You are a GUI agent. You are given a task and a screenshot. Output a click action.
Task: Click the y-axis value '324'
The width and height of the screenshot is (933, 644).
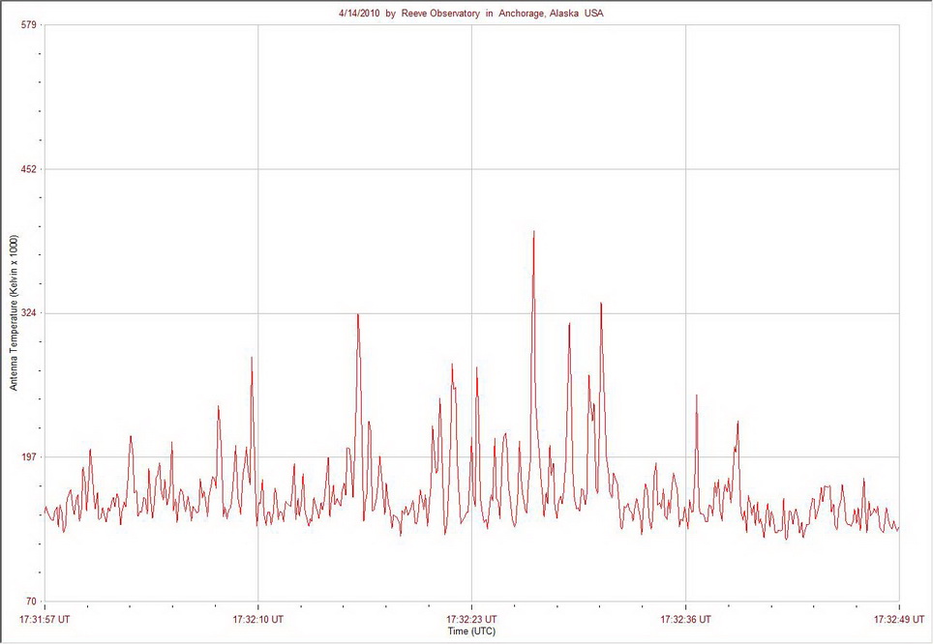coord(29,312)
